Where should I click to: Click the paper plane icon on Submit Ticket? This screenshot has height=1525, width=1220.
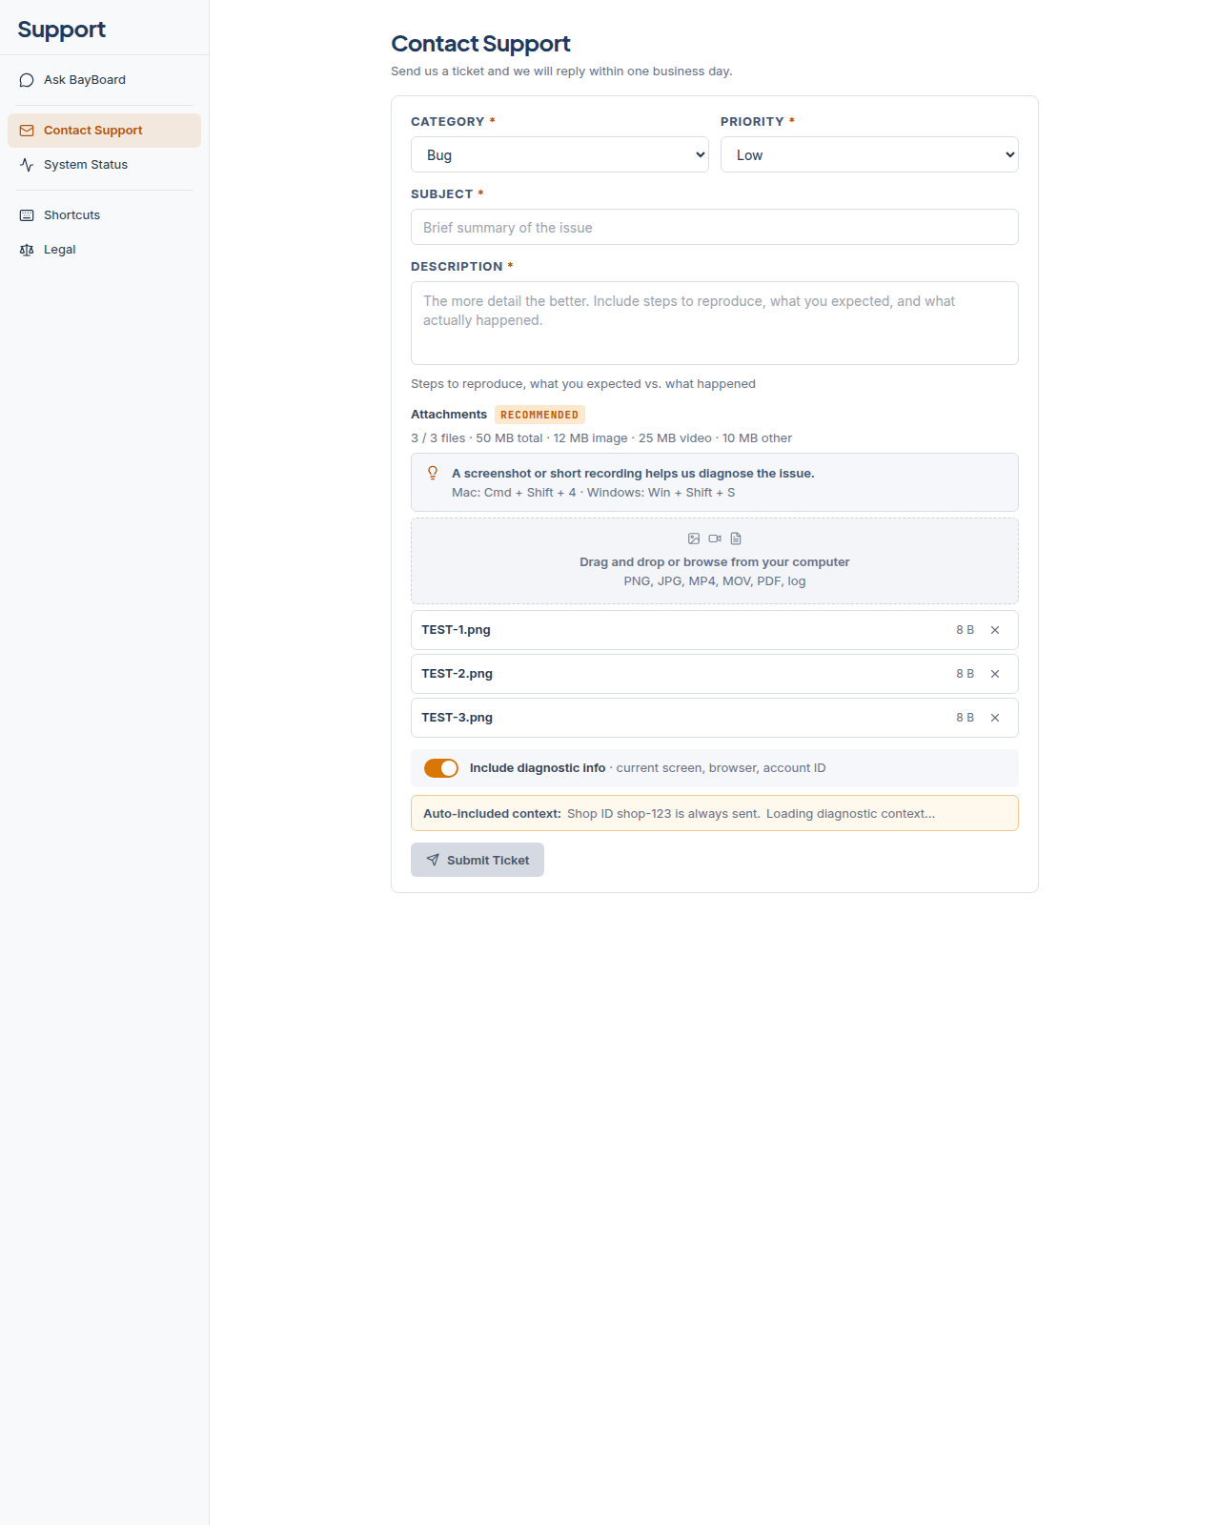pos(433,860)
